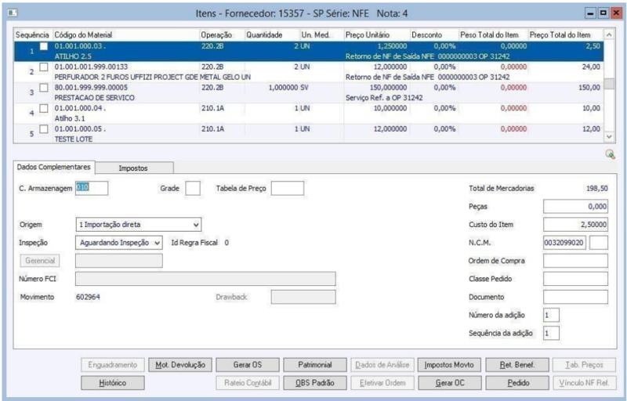Click the Gerar OC button
The height and width of the screenshot is (401, 627).
(448, 382)
